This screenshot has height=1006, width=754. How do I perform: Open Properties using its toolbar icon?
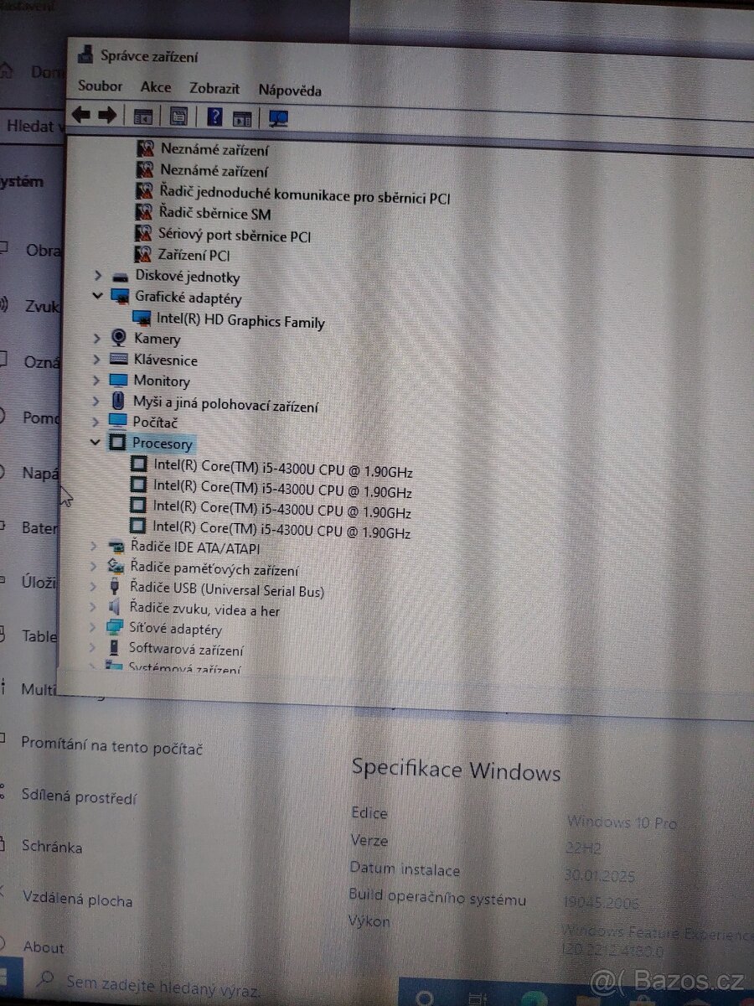(178, 116)
